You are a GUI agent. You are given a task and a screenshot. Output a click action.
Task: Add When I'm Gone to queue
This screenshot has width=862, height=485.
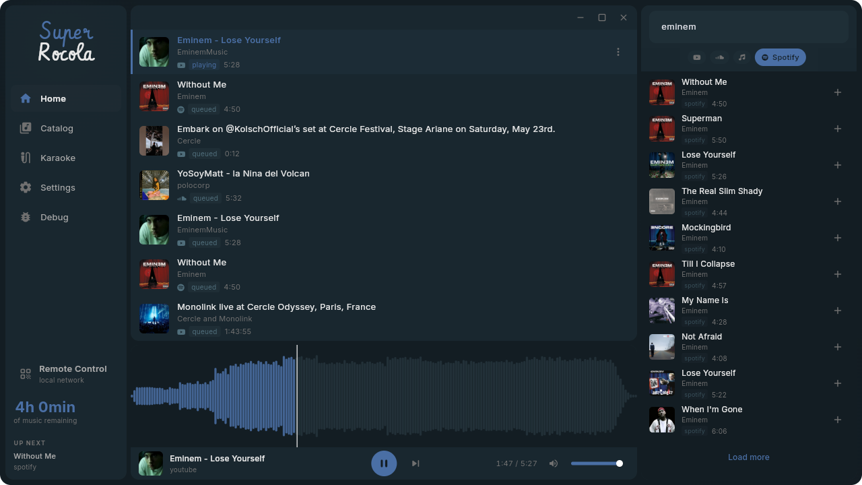(x=838, y=420)
